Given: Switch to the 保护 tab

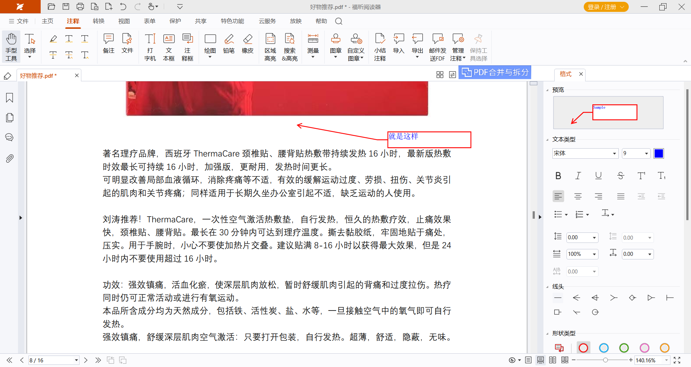Looking at the screenshot, I should (x=175, y=21).
